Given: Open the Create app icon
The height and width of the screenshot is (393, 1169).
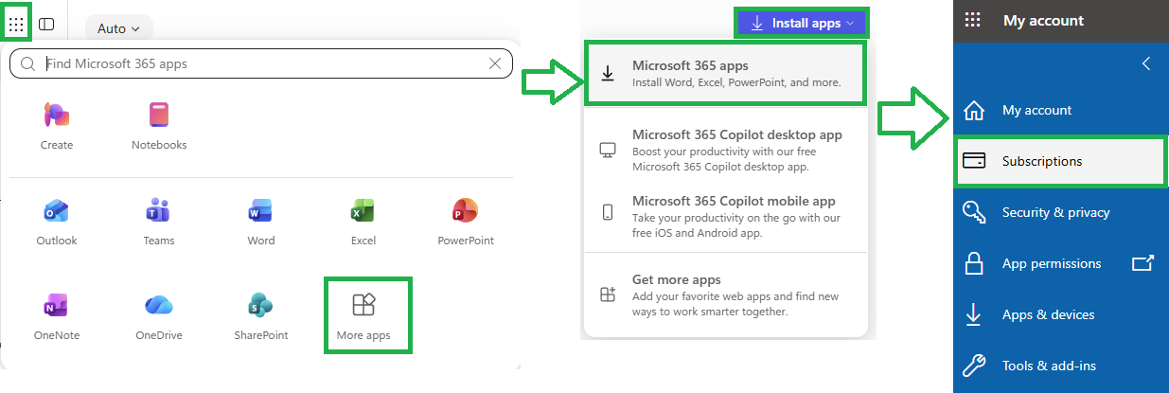Looking at the screenshot, I should [x=57, y=126].
